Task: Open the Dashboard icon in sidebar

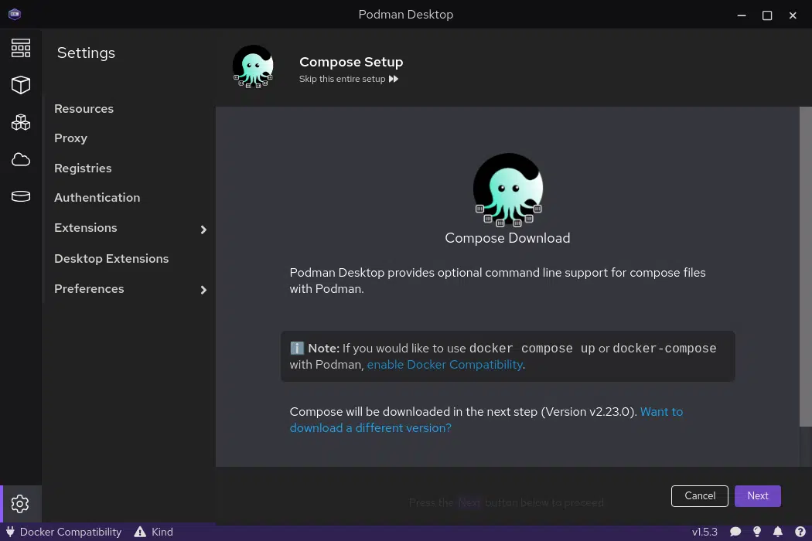Action: click(x=21, y=48)
